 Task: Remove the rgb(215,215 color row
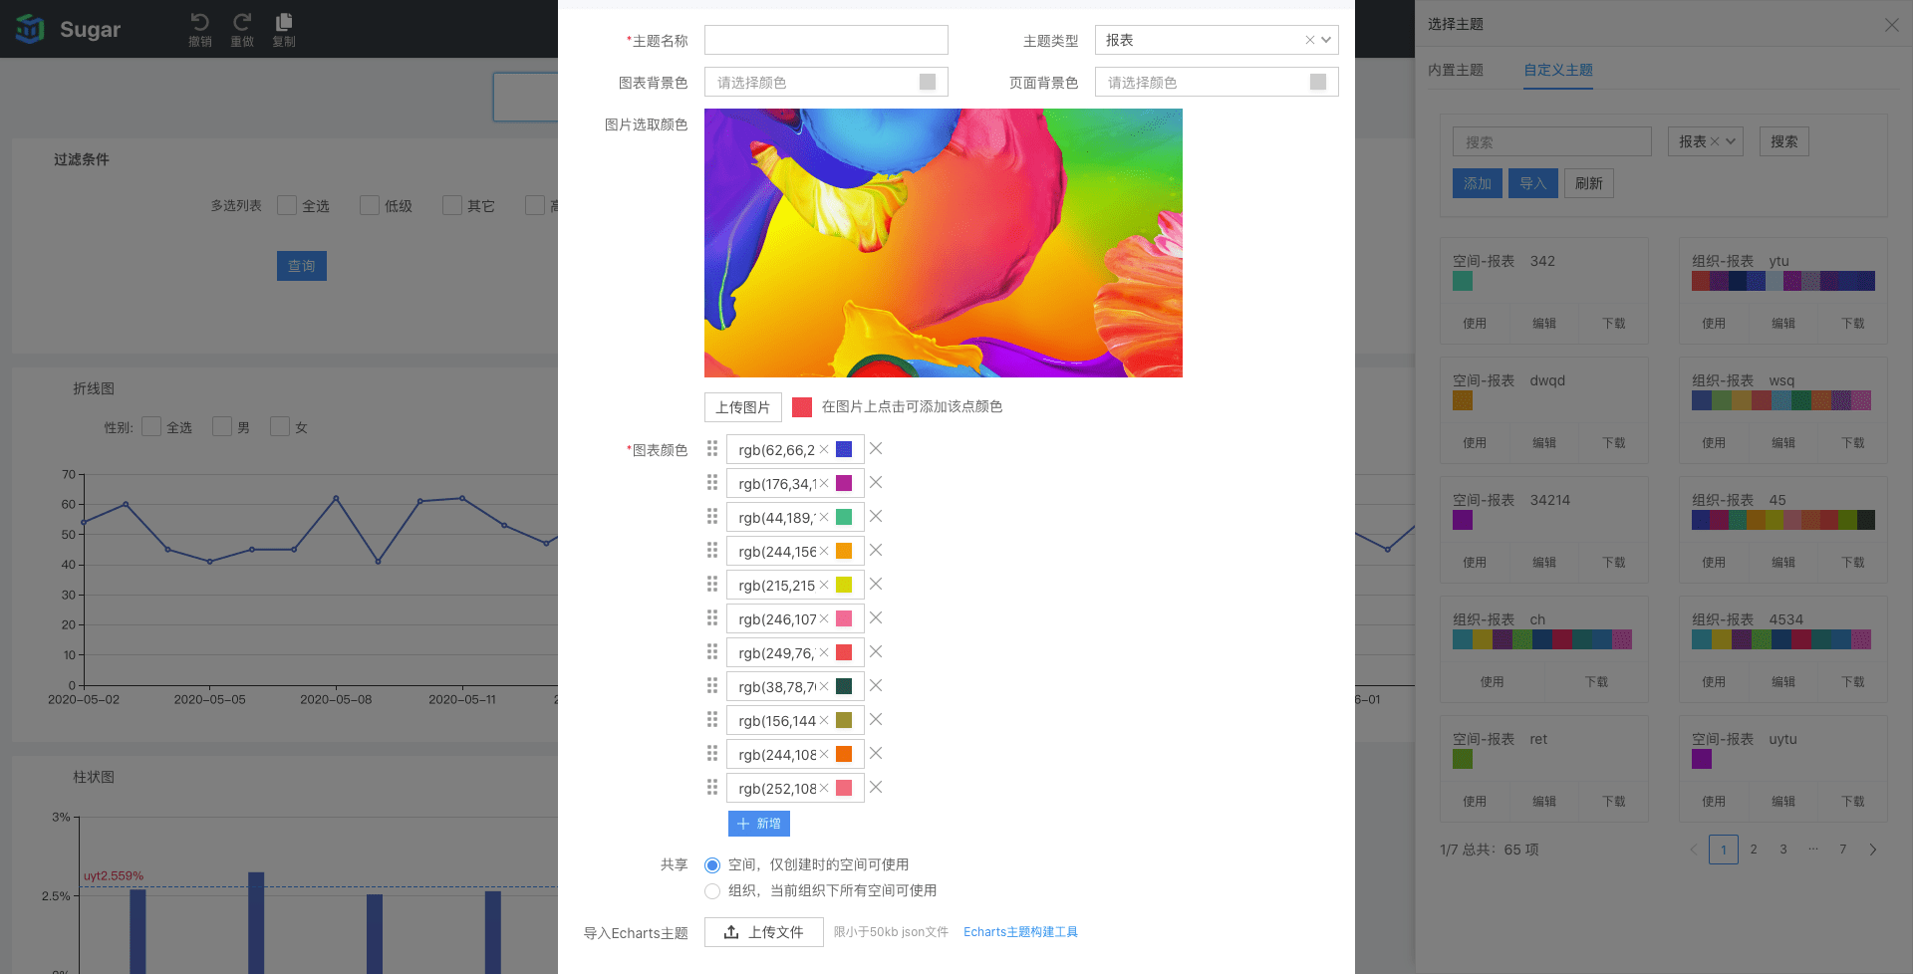(876, 584)
